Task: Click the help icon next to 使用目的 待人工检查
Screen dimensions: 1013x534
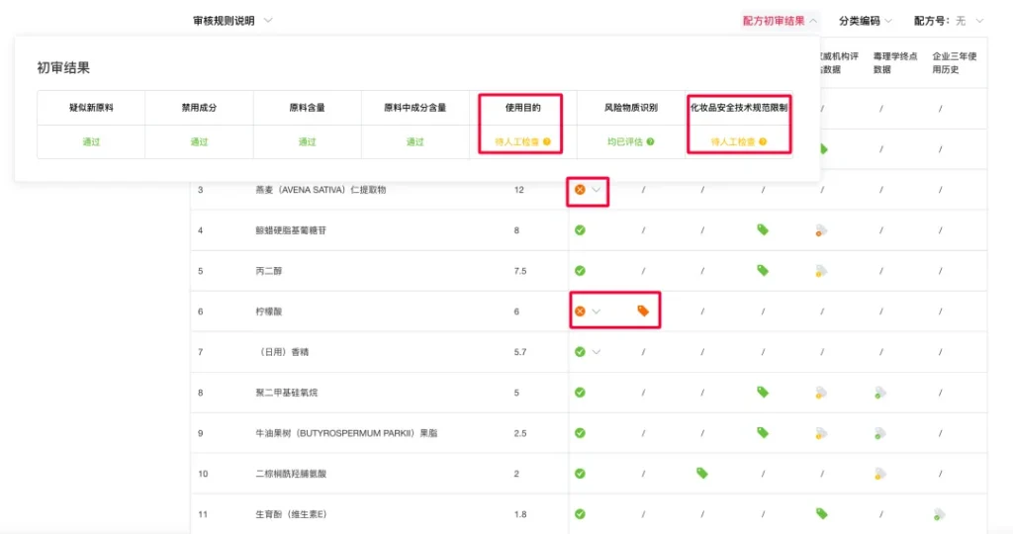Action: (546, 142)
